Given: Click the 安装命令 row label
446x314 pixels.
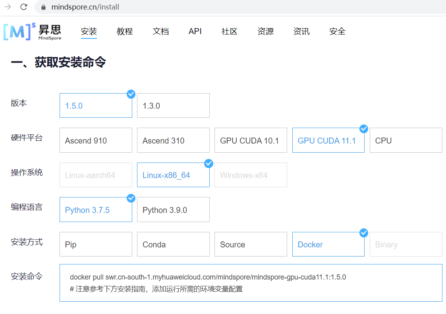Looking at the screenshot, I should [27, 276].
